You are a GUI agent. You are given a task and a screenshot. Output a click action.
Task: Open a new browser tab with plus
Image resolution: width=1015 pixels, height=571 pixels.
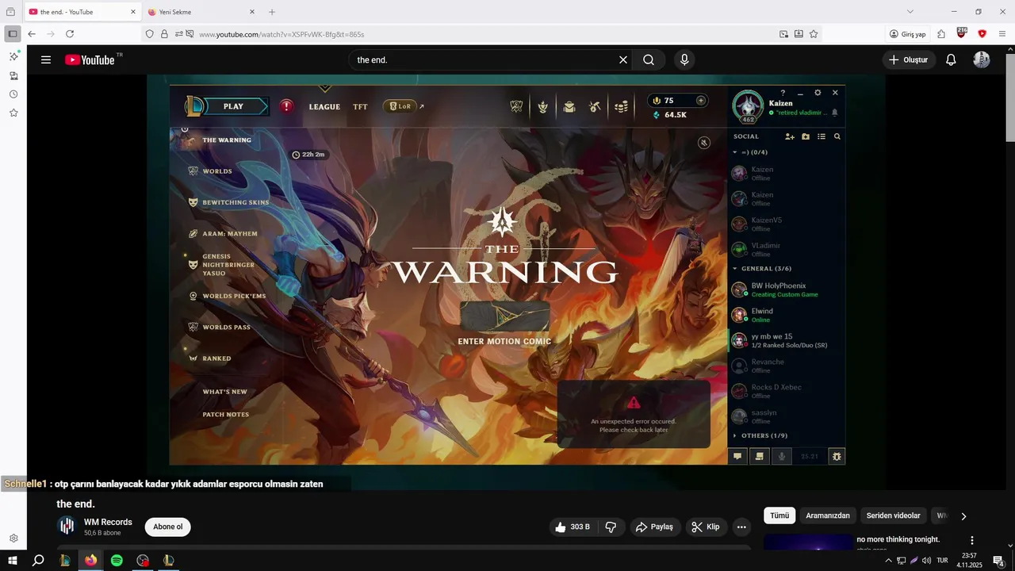[x=272, y=12]
